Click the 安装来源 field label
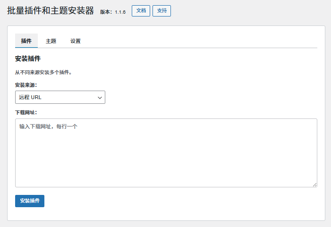Screen dimensions: 331x227 click(26, 85)
